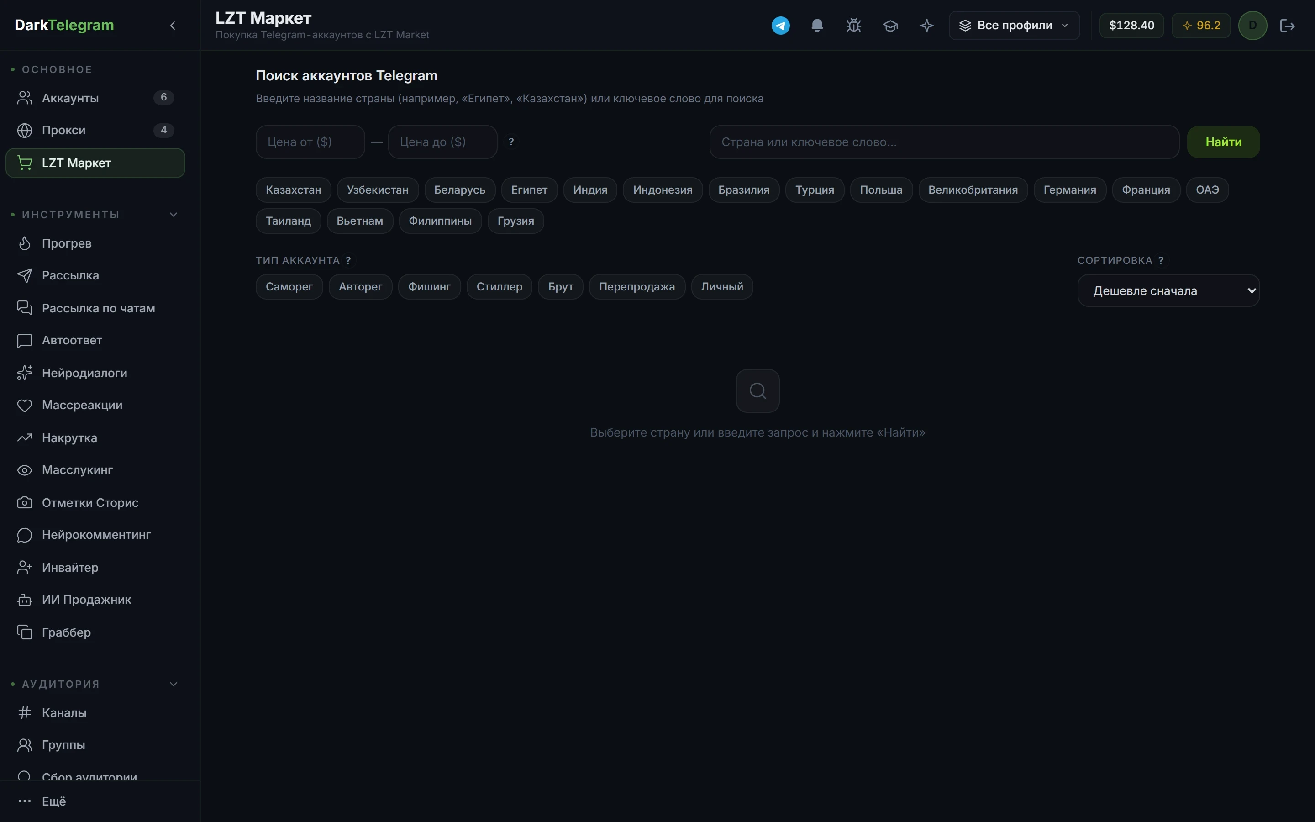The height and width of the screenshot is (822, 1315).
Task: Click the Найти search button
Action: point(1223,142)
